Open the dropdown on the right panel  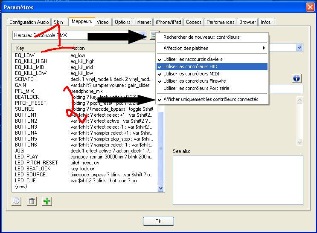coord(299,48)
